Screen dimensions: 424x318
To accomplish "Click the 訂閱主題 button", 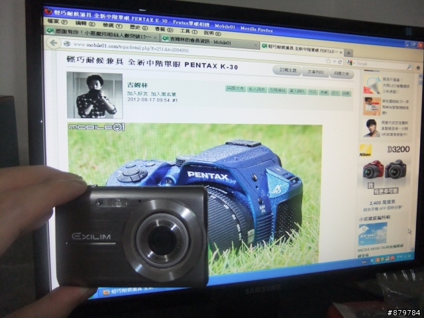I will (287, 71).
